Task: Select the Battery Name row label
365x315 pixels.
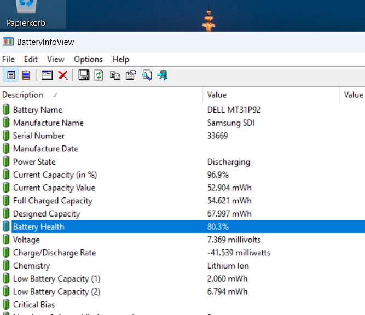Action: click(38, 110)
